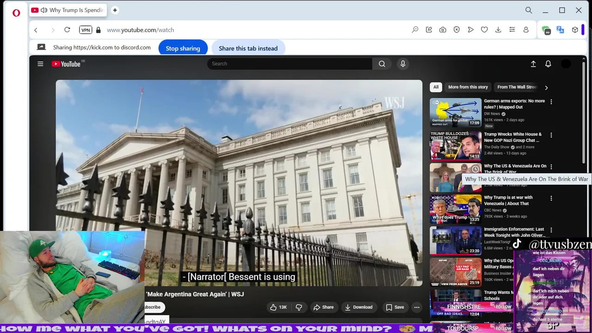Open the Opera menu logo

pyautogui.click(x=16, y=13)
